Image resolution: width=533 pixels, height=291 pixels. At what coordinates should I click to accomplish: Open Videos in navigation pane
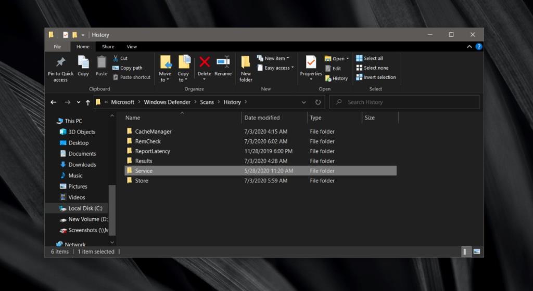point(72,197)
